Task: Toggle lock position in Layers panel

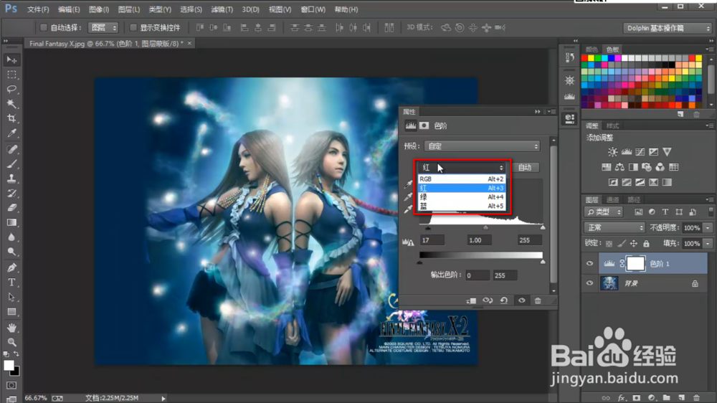Action: (634, 244)
